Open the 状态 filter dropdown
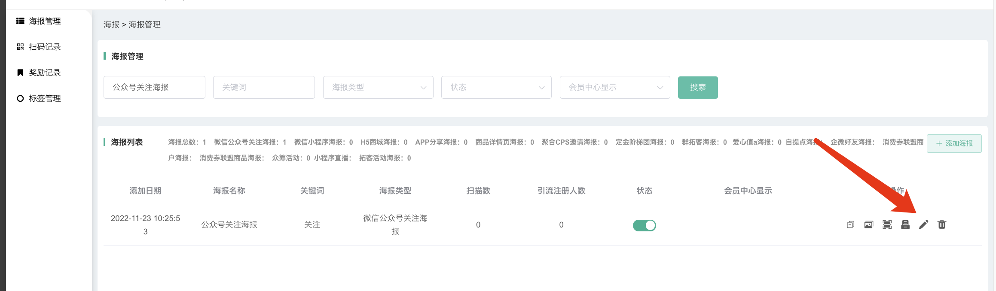The width and height of the screenshot is (996, 291). (496, 88)
